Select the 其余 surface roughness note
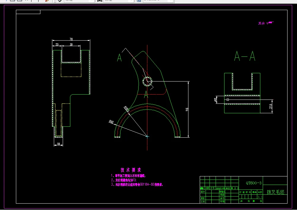 (266, 23)
